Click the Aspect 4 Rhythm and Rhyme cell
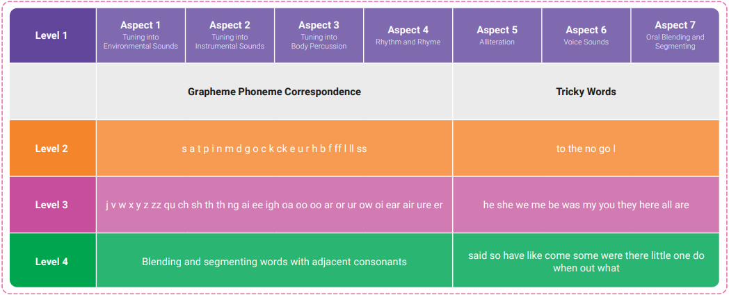 pos(408,35)
